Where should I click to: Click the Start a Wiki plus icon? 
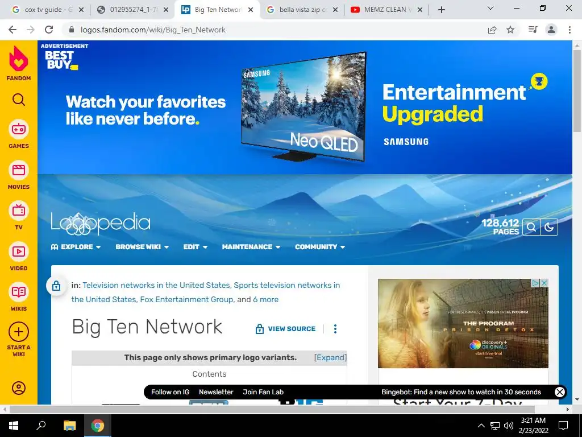(19, 332)
